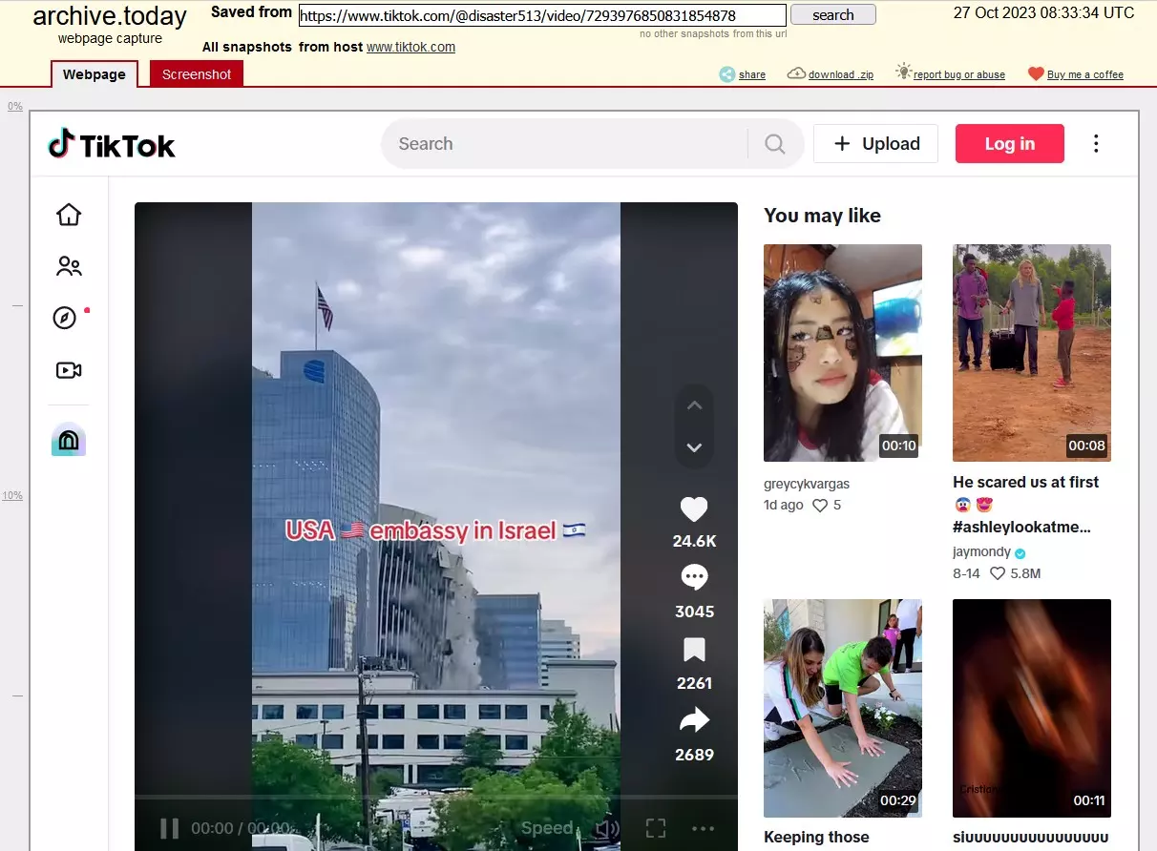Click the TikTok Home sidebar icon
This screenshot has height=851, width=1157.
[x=69, y=215]
